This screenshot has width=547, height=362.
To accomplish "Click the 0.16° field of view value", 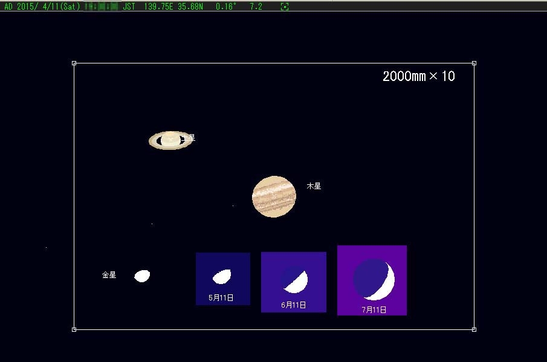I will [x=225, y=6].
